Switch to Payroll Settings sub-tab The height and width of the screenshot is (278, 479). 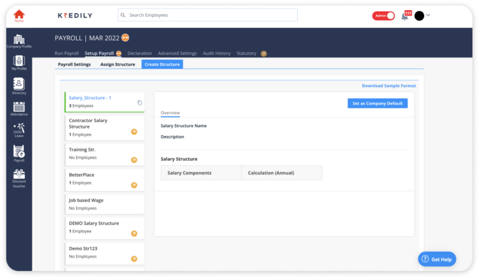tap(74, 64)
